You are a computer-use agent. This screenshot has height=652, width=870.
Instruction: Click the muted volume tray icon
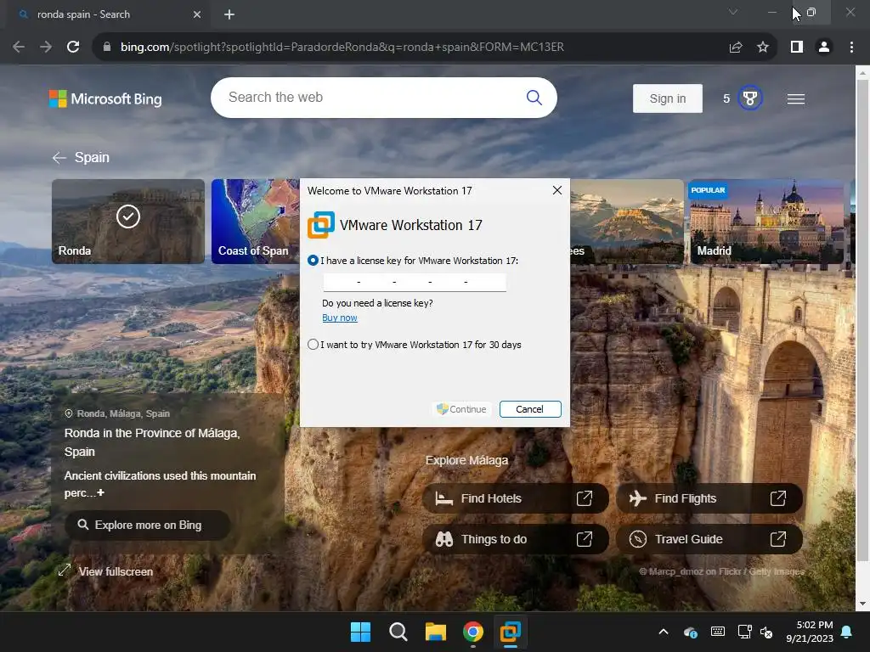coord(766,632)
